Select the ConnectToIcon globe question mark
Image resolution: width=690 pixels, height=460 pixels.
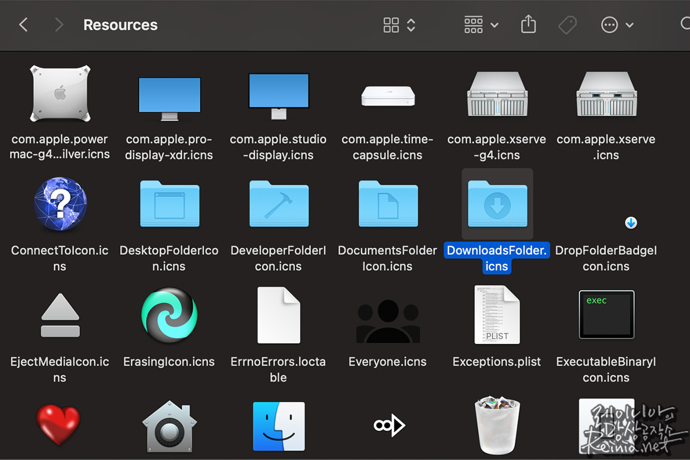60,204
